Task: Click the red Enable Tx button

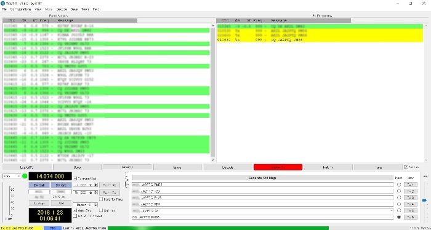Action: (278, 167)
